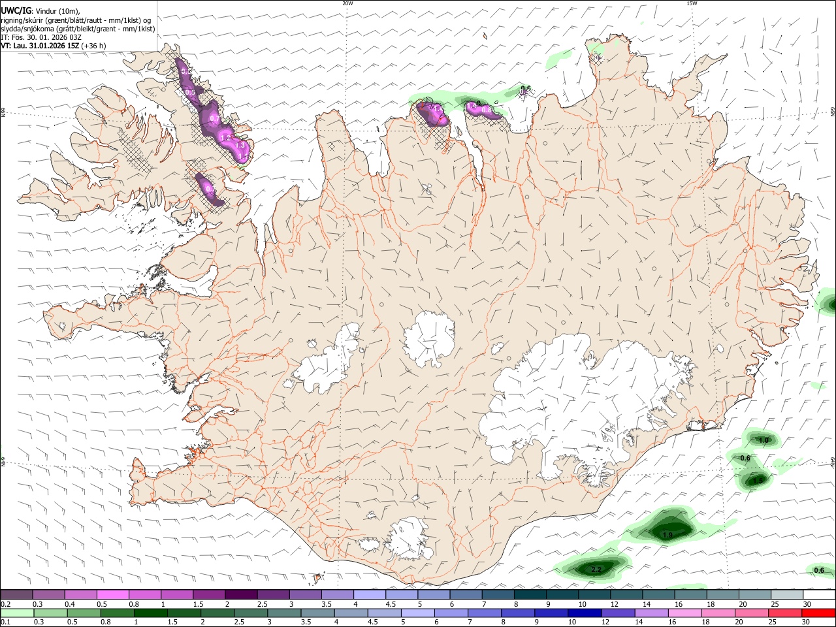836x627 pixels.
Task: Select the 'VT: Lau. 31.01.2026 15Z' valid time
Action: [40, 46]
